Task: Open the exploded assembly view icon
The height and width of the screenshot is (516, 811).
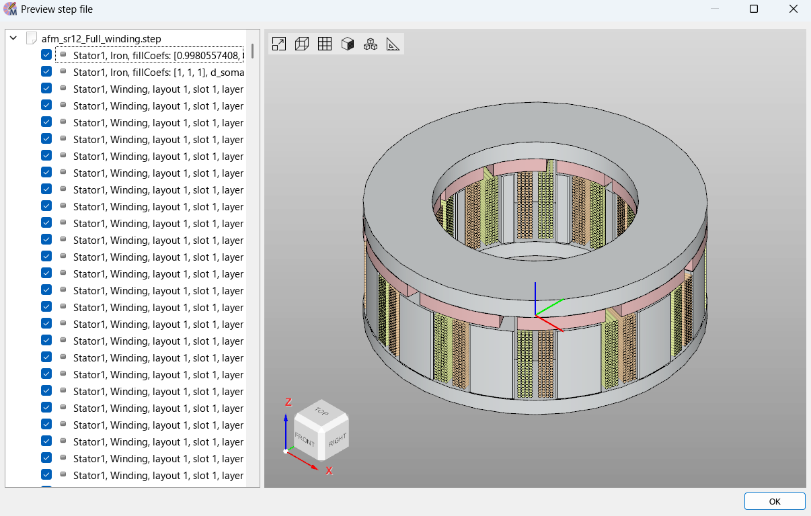Action: (x=370, y=43)
